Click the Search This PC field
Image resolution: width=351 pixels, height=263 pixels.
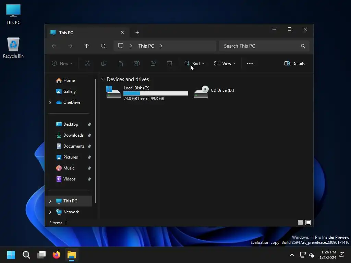coord(264,46)
